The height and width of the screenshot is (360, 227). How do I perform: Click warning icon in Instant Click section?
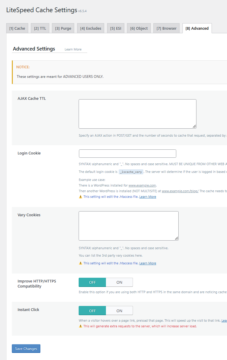(x=80, y=326)
